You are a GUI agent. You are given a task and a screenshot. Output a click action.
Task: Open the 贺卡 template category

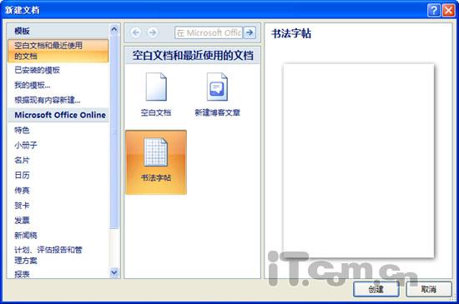click(x=22, y=205)
